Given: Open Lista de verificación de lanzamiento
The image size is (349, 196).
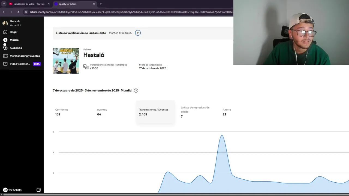Looking at the screenshot, I should click(81, 33).
